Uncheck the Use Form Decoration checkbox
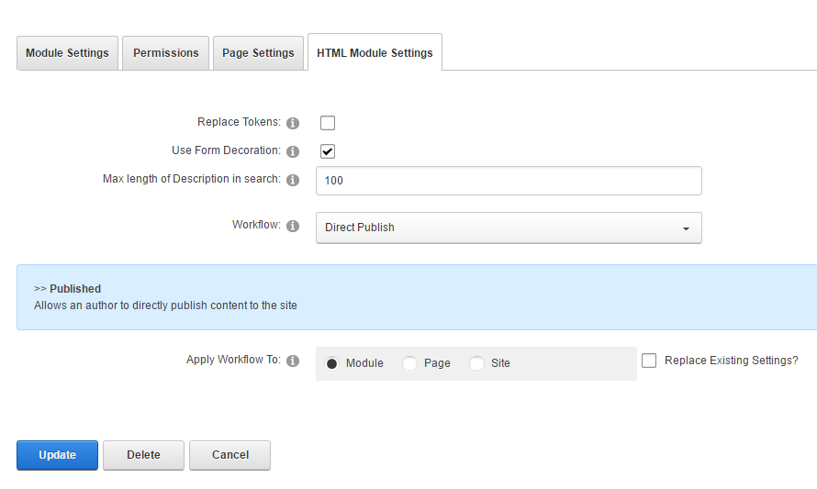Screen dimensions: 817x489 point(328,151)
